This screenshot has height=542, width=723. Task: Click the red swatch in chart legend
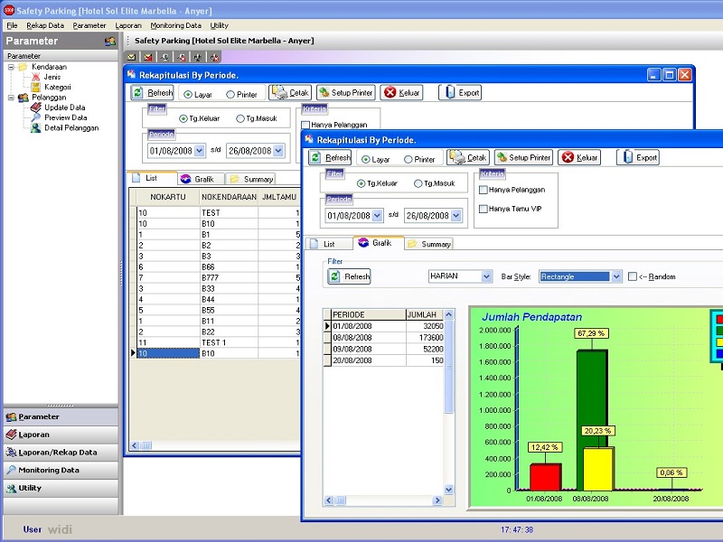(x=718, y=319)
